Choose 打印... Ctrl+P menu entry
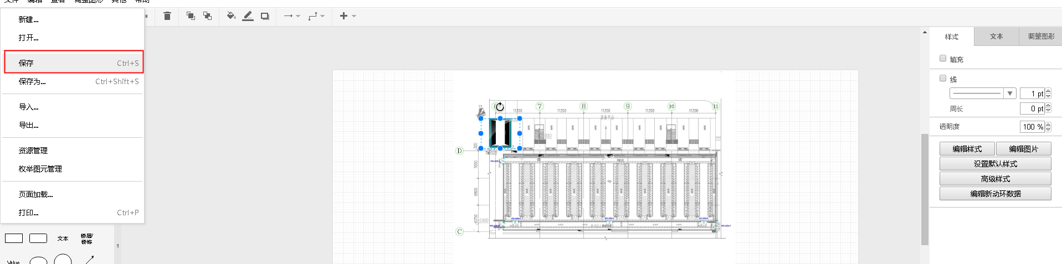Viewport: 1062px width, 264px height. click(x=73, y=213)
